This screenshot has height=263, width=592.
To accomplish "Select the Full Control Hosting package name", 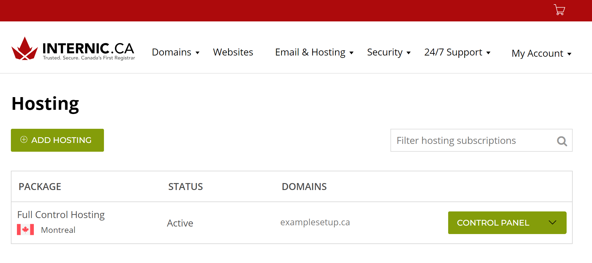I will 61,215.
